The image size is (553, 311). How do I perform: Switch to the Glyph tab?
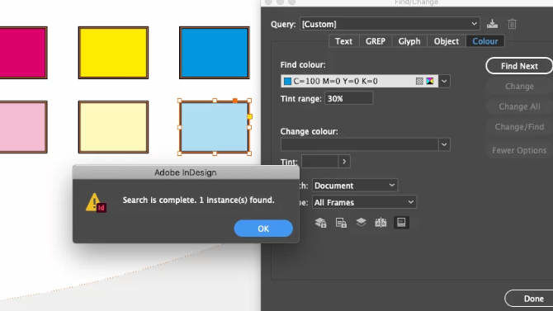(x=409, y=41)
